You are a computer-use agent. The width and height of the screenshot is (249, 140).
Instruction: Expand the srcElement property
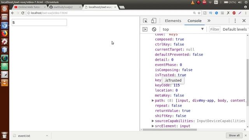153,126
